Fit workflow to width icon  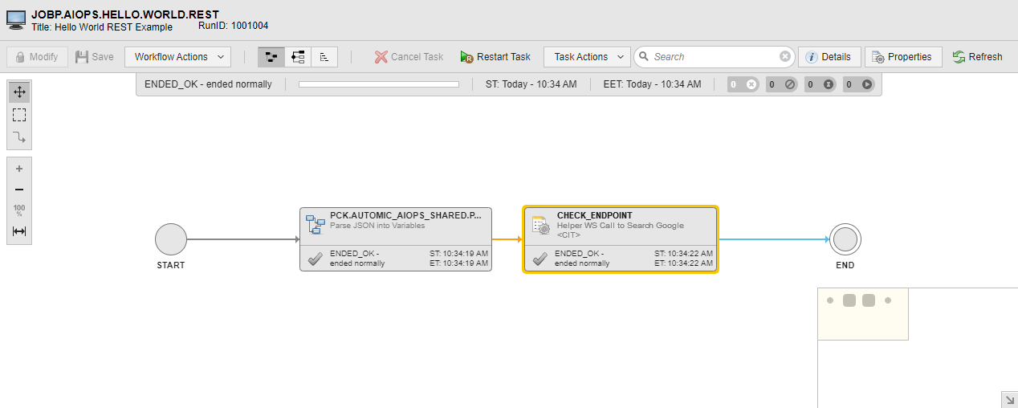(19, 231)
